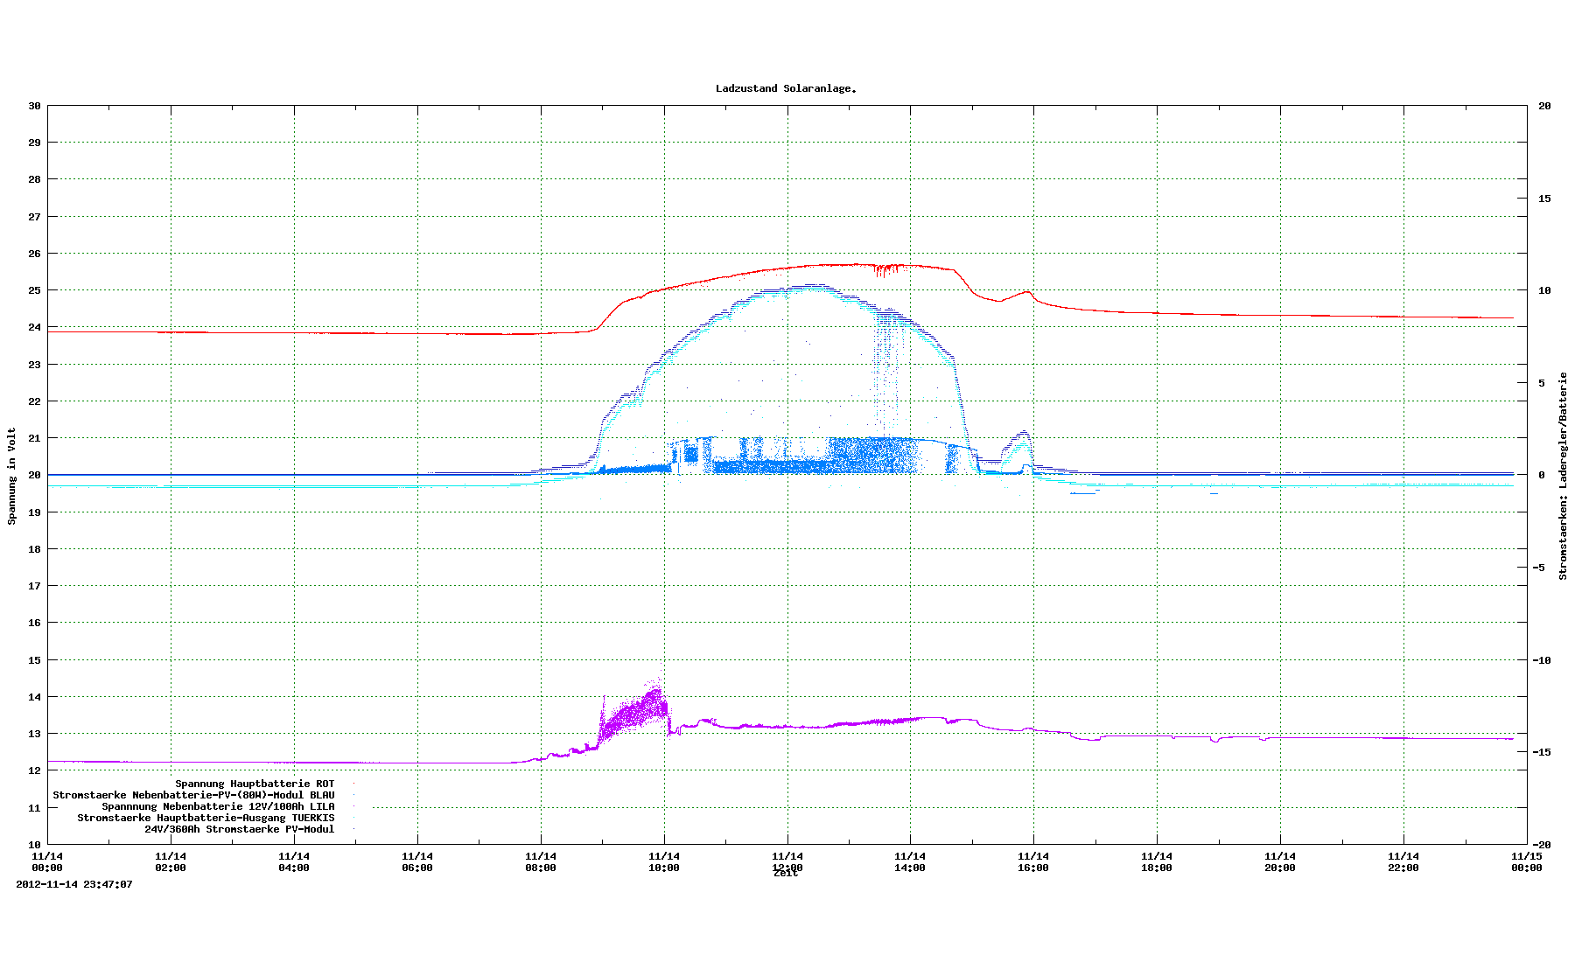The width and height of the screenshot is (1575, 962).
Task: Click the 15 label on right current axis
Action: click(x=1544, y=199)
